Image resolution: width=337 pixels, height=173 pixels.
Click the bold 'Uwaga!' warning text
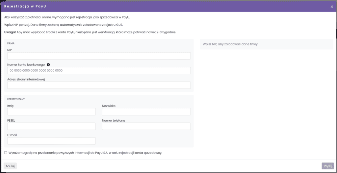coord(10,32)
